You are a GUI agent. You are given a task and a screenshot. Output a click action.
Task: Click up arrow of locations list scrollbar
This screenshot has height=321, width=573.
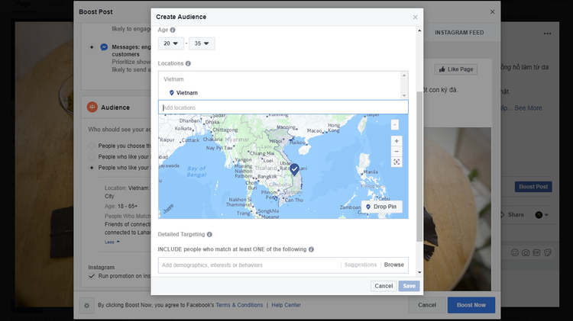[404, 75]
